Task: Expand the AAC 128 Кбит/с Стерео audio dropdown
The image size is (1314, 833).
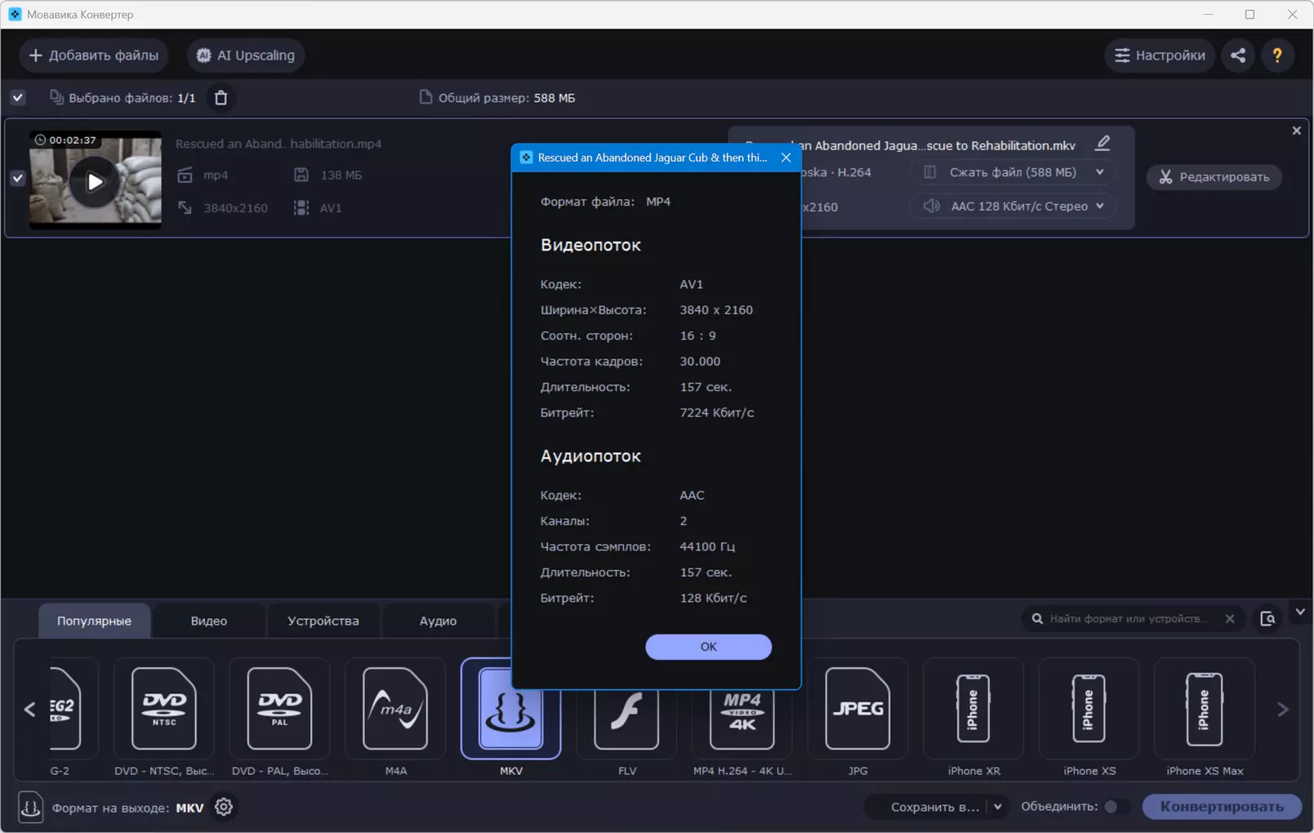Action: 1013,206
